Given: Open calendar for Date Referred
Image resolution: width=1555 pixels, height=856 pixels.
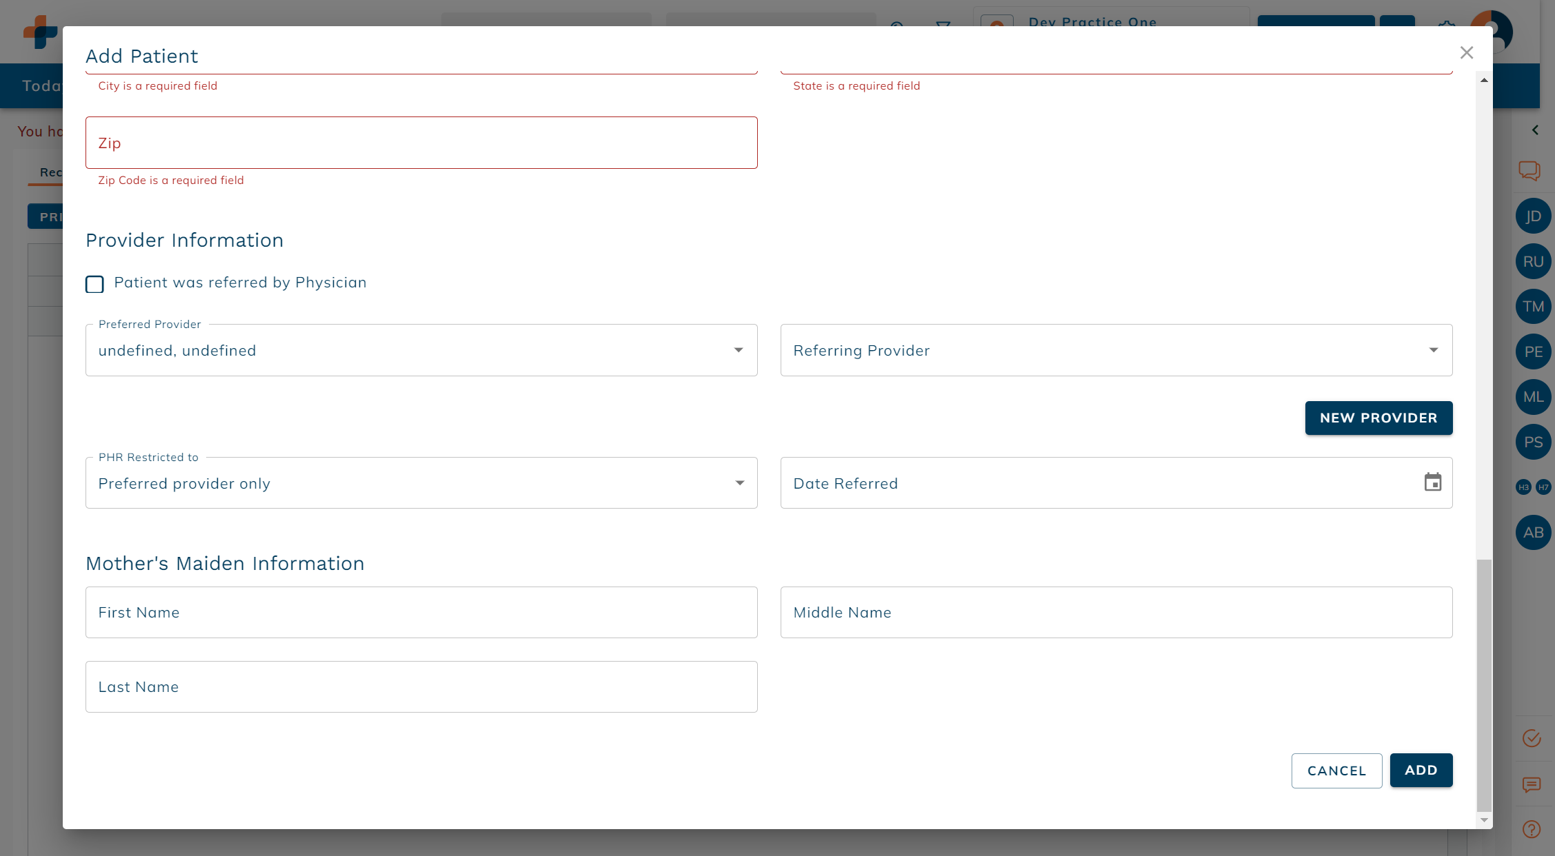Looking at the screenshot, I should point(1433,482).
